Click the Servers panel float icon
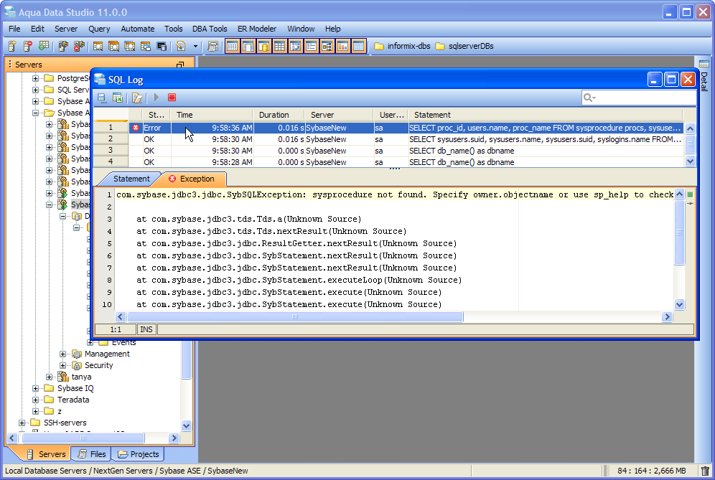715x480 pixels. [x=180, y=65]
